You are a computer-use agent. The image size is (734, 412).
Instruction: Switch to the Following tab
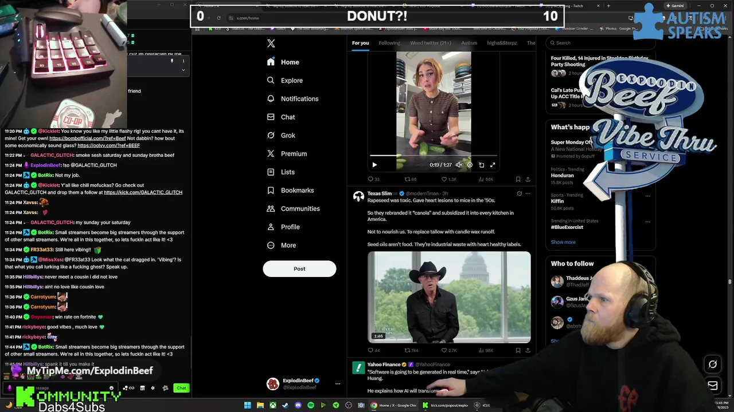pyautogui.click(x=389, y=43)
